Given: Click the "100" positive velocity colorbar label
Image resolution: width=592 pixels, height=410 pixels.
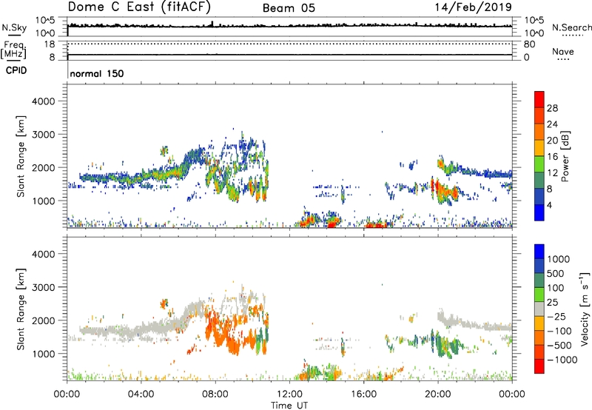Looking at the screenshot, I should point(555,288).
